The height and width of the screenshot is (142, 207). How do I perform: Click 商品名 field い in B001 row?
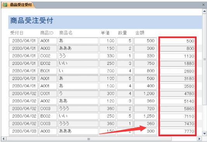78,71
